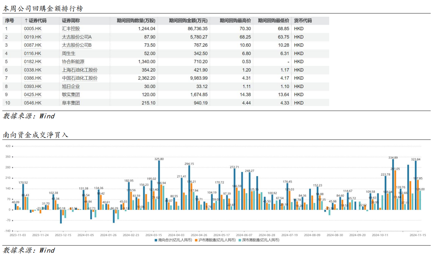Click the 序号 column header

pos(10,21)
